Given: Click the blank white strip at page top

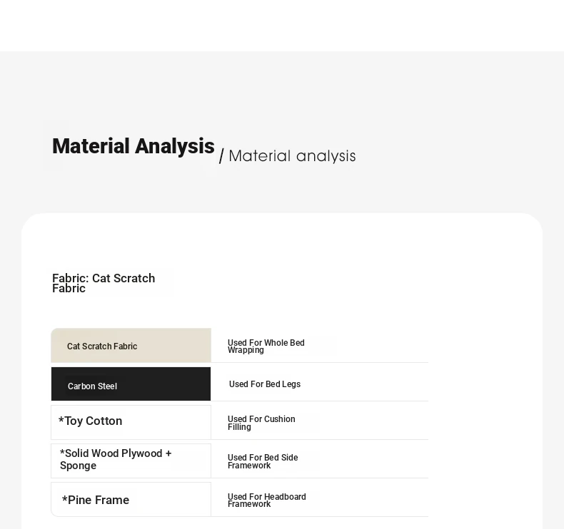Looking at the screenshot, I should pyautogui.click(x=282, y=25).
